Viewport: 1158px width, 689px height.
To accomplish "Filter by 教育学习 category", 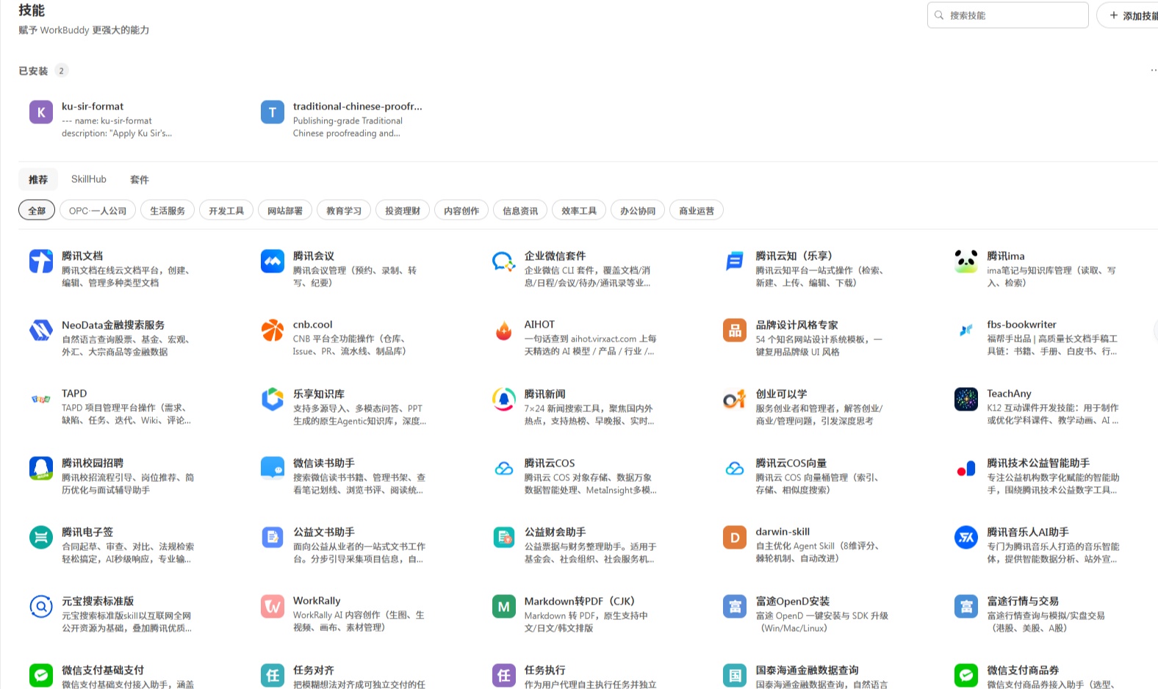I will [x=344, y=210].
